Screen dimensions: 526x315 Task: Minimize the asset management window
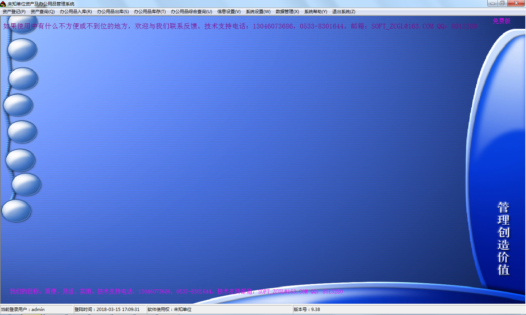pos(493,3)
